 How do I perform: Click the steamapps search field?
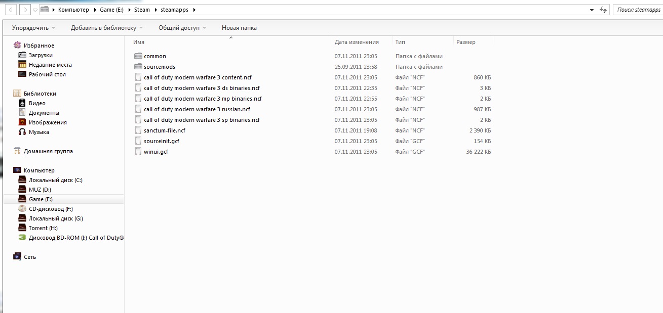637,10
